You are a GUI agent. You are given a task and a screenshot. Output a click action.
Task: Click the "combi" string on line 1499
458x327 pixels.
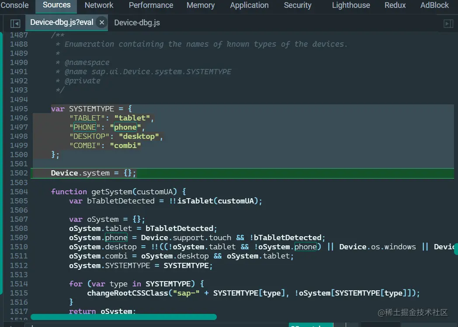point(125,145)
